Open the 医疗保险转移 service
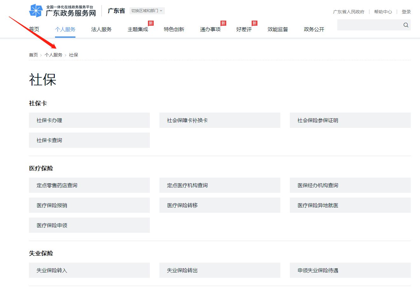This screenshot has width=420, height=294. tap(220, 205)
